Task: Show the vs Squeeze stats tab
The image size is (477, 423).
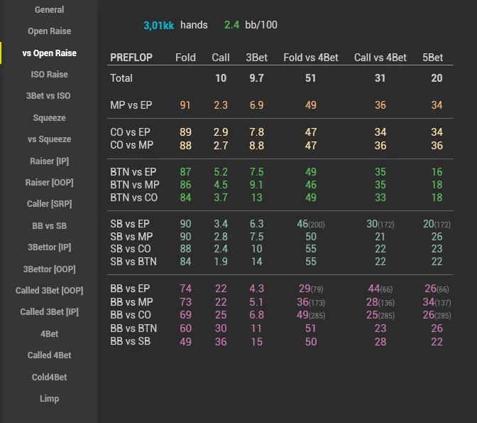Action: pyautogui.click(x=49, y=139)
